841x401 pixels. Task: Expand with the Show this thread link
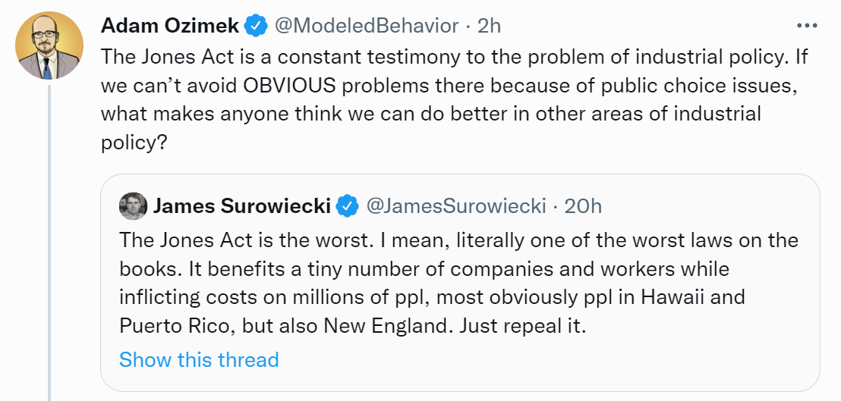(x=199, y=359)
